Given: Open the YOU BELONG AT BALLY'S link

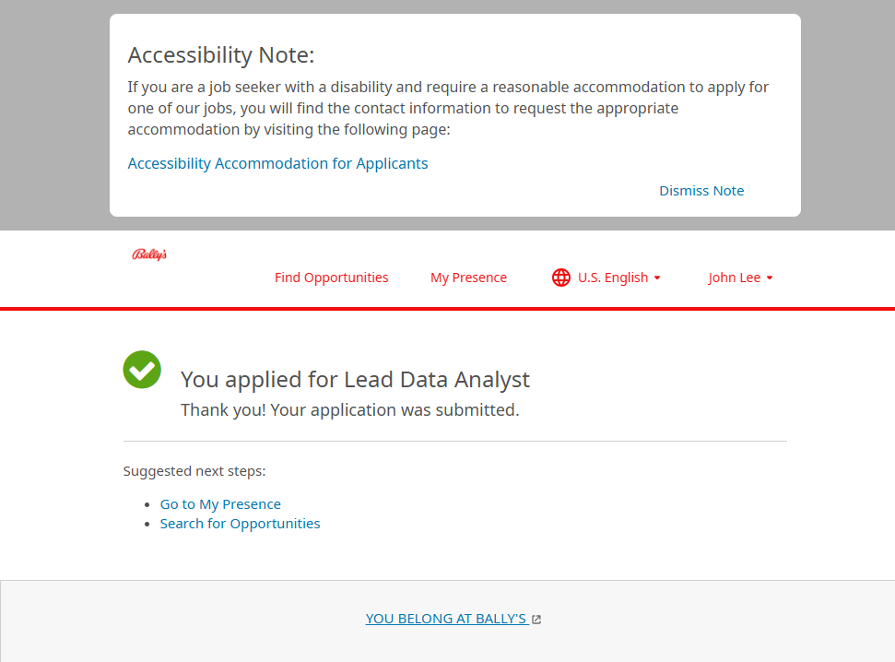Looking at the screenshot, I should (x=446, y=619).
